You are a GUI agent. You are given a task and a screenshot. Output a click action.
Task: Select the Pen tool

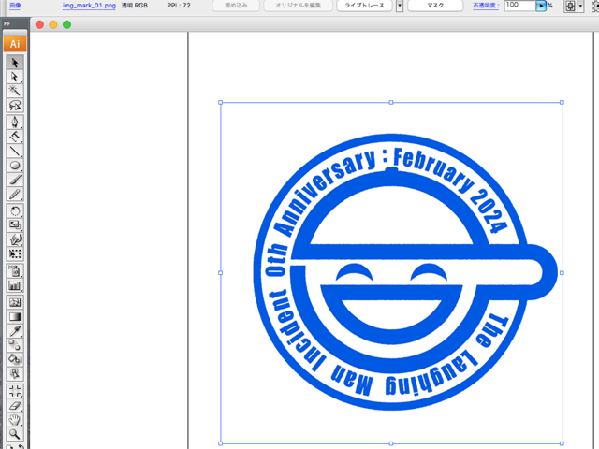point(15,122)
